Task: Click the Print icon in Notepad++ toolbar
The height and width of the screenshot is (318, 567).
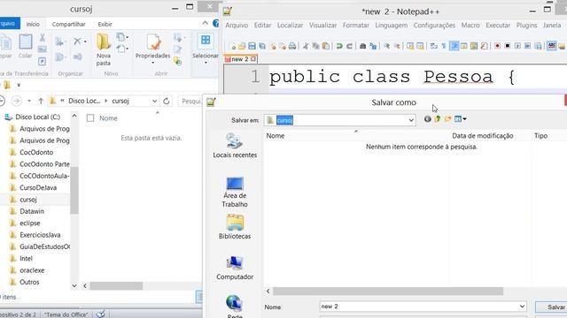Action: (x=292, y=46)
